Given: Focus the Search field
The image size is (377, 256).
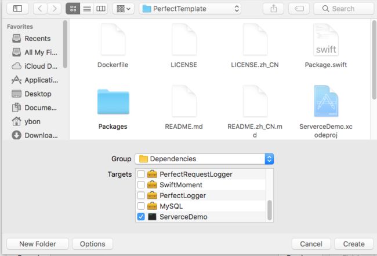Looking at the screenshot, I should pos(344,9).
